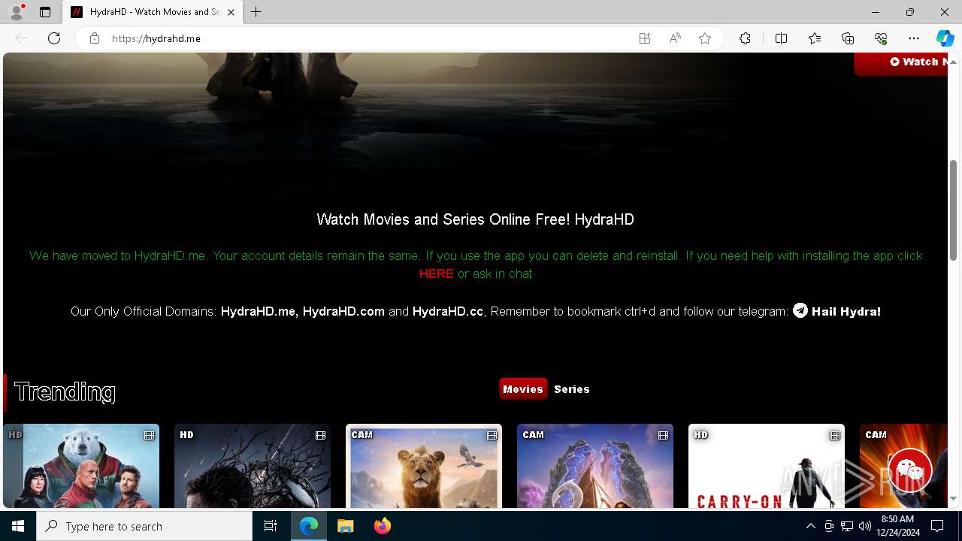This screenshot has height=541, width=962.
Task: Click the Trending heading text
Action: point(65,391)
